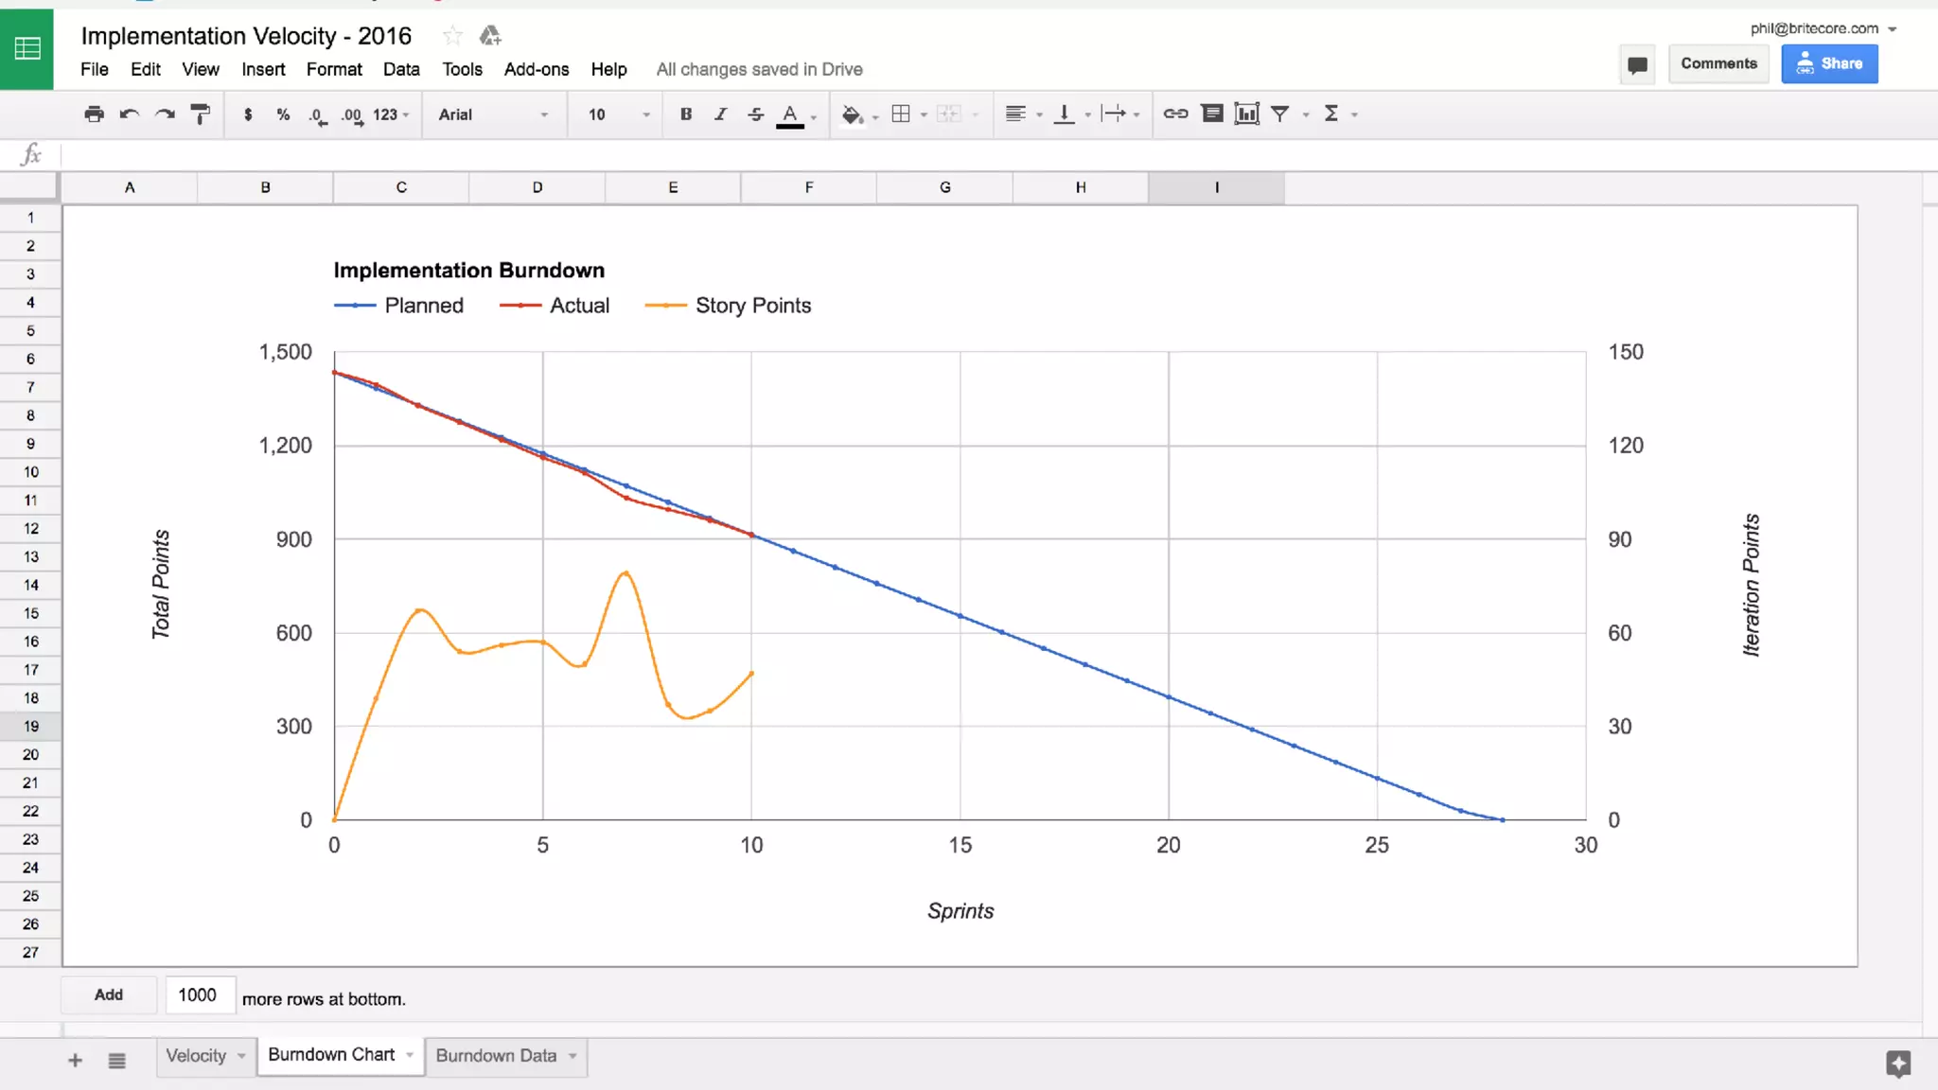The image size is (1938, 1090).
Task: Click the filter funnel icon
Action: pyautogui.click(x=1279, y=114)
